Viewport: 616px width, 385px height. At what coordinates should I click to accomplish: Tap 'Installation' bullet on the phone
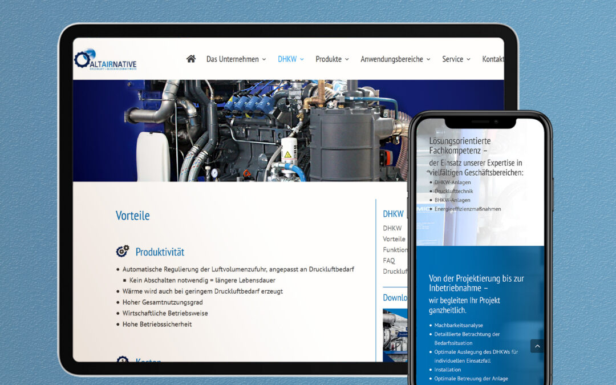448,370
